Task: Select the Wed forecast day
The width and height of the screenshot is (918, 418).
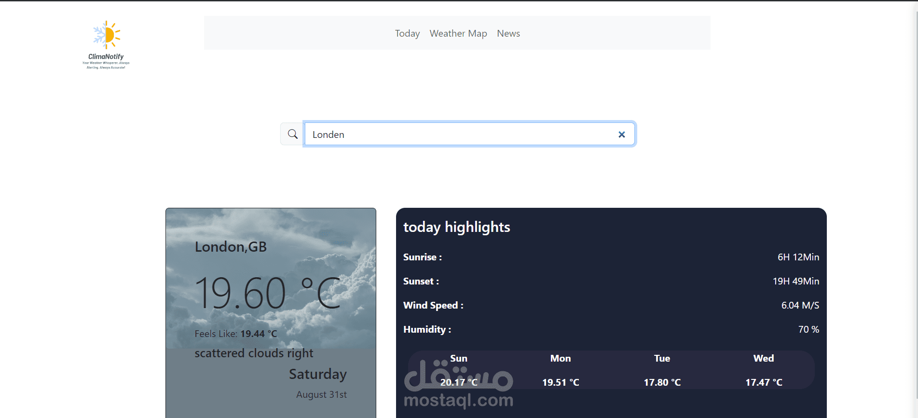Action: click(x=764, y=358)
